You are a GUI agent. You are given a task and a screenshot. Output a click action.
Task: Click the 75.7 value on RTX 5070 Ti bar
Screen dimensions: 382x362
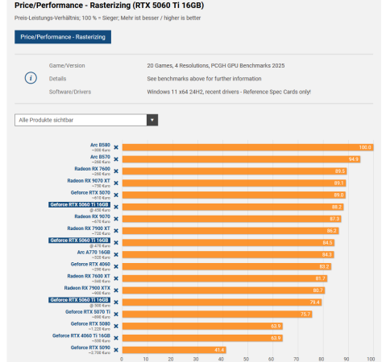(305, 315)
